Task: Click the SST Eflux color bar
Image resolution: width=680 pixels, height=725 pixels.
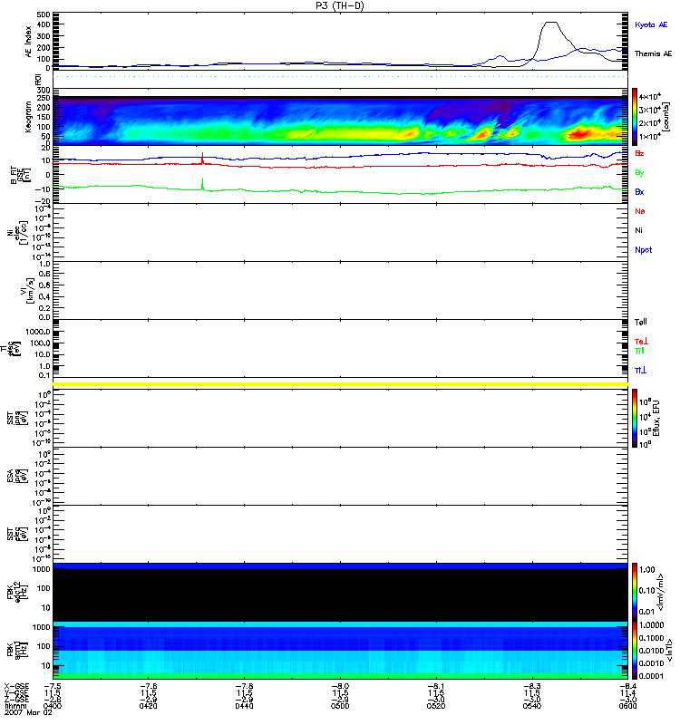Action: (x=636, y=419)
